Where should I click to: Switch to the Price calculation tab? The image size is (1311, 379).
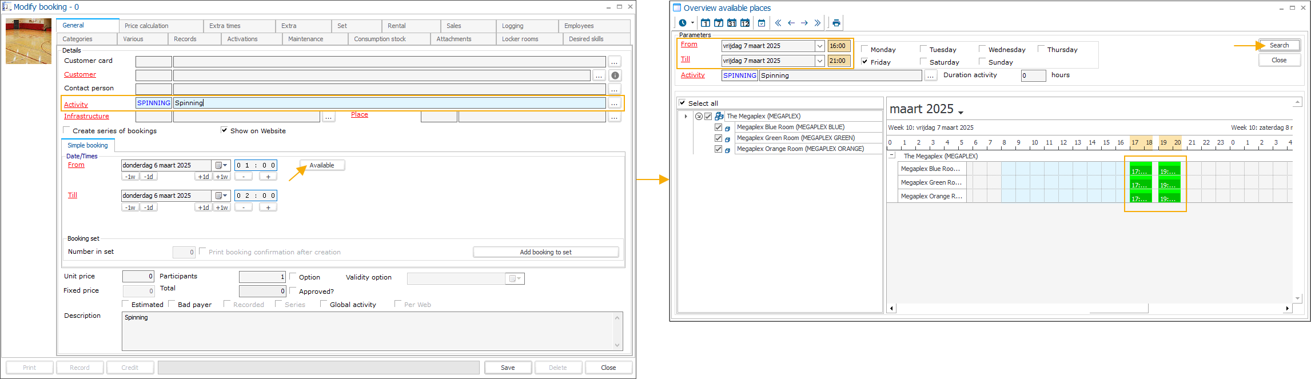point(146,26)
